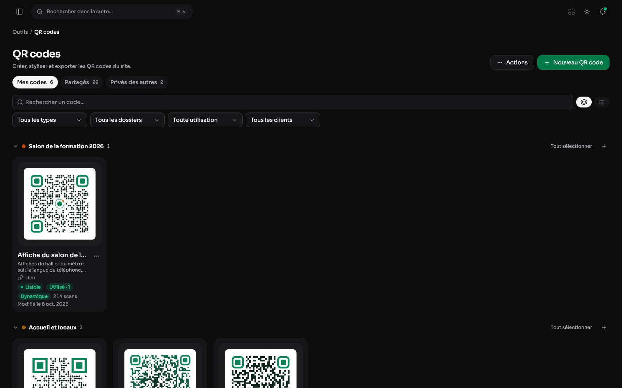This screenshot has height=388, width=622.
Task: Open the more-options menu for Affiche du salon card
Action: tap(96, 256)
